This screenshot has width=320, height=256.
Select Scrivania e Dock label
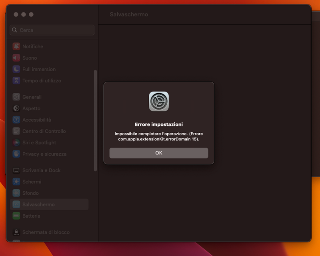tap(42, 170)
